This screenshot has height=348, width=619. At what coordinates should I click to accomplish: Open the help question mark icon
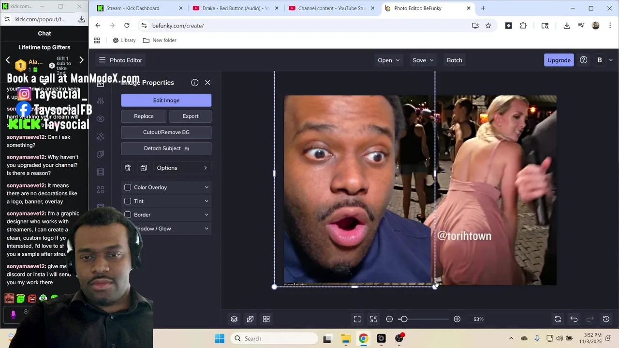584,60
